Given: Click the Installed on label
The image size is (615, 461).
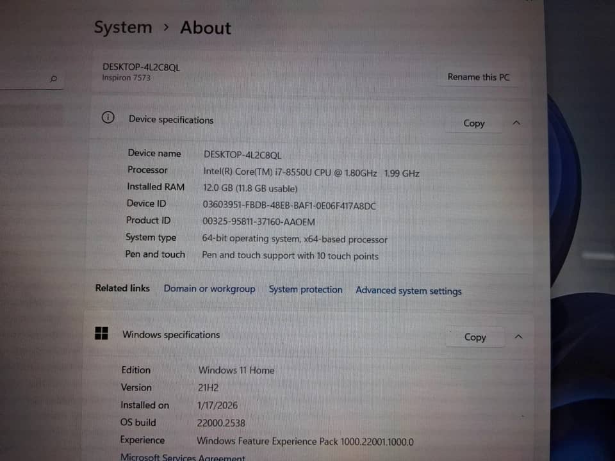Looking at the screenshot, I should [x=144, y=405].
